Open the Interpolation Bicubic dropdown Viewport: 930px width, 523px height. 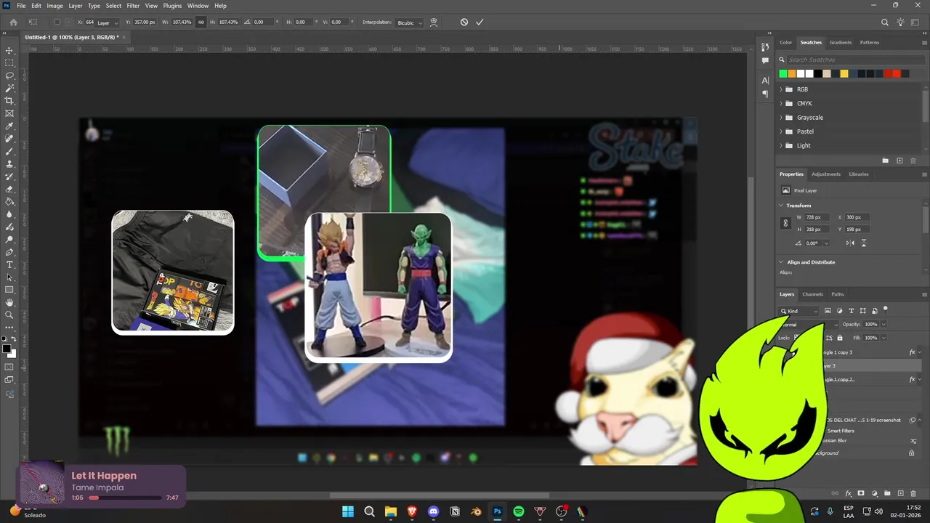409,23
